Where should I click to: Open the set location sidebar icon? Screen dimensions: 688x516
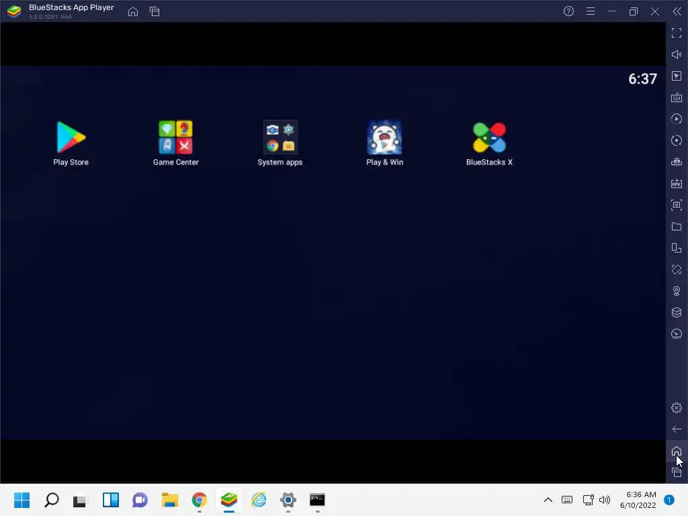[x=677, y=291]
